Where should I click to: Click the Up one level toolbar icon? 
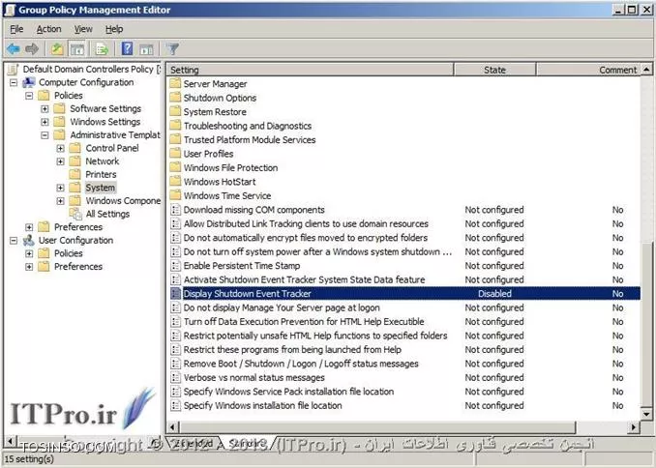pos(57,49)
